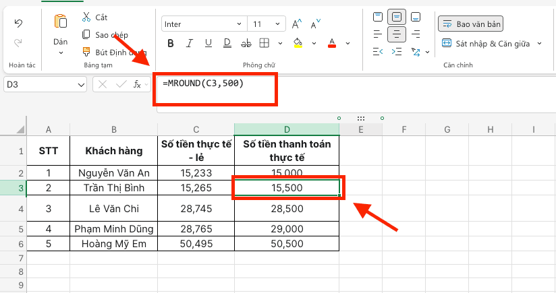This screenshot has width=556, height=293.
Task: Expand the borders options arrow
Action: (280, 43)
